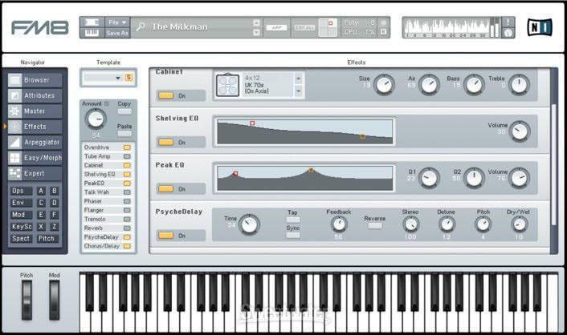Enable Talk Wah in the effects list
567x335 pixels.
(x=127, y=192)
